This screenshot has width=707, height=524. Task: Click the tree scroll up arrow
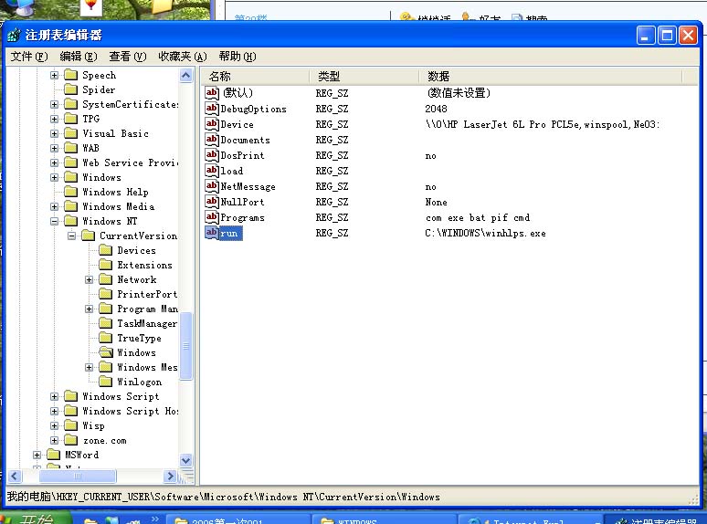coord(185,75)
